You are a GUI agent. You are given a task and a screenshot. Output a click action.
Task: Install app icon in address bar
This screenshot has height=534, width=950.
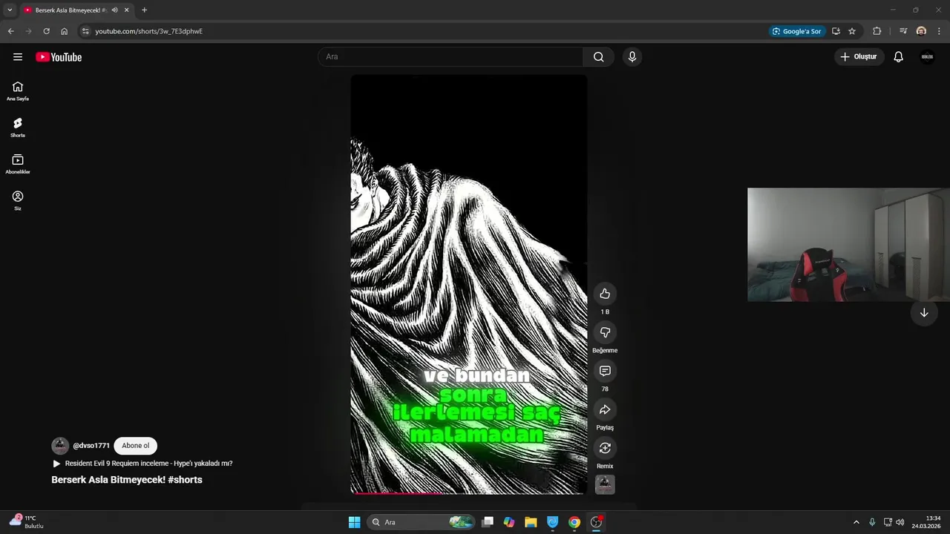pyautogui.click(x=836, y=31)
